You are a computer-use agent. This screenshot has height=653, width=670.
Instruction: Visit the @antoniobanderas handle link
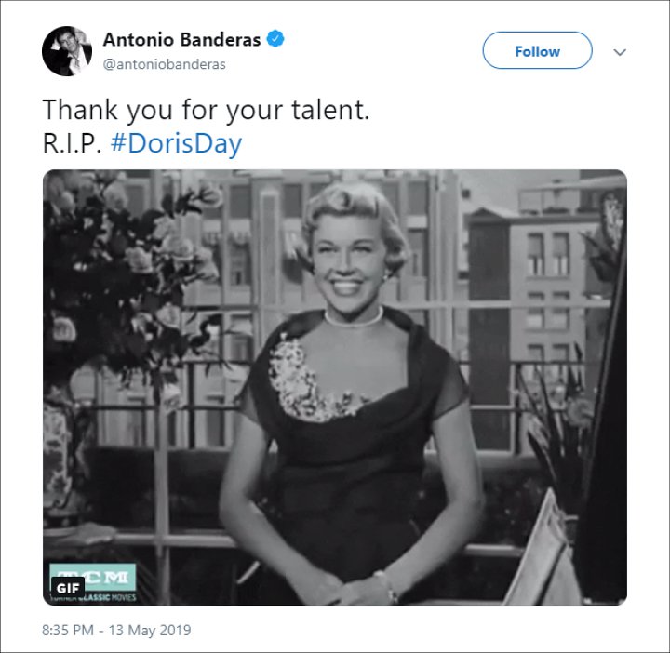[165, 64]
